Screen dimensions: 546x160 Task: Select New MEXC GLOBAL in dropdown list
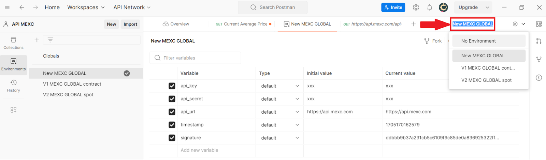pyautogui.click(x=489, y=56)
